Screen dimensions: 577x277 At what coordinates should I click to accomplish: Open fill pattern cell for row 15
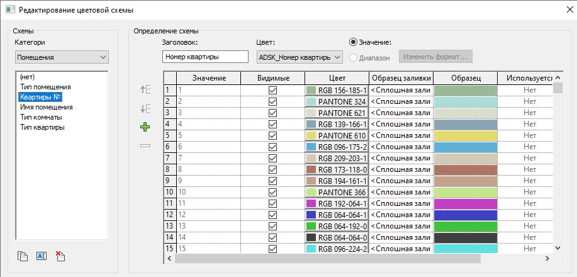pos(401,249)
